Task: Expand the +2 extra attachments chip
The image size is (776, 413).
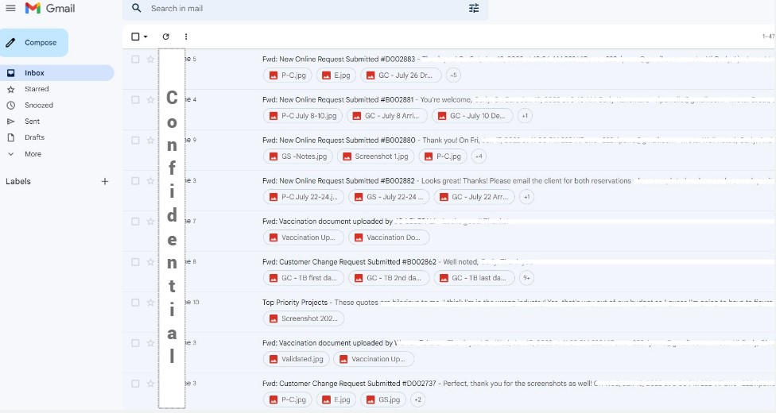Action: [x=417, y=399]
